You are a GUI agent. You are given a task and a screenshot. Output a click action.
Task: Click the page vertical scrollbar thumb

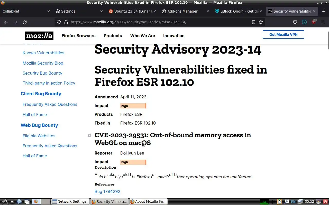point(328,40)
